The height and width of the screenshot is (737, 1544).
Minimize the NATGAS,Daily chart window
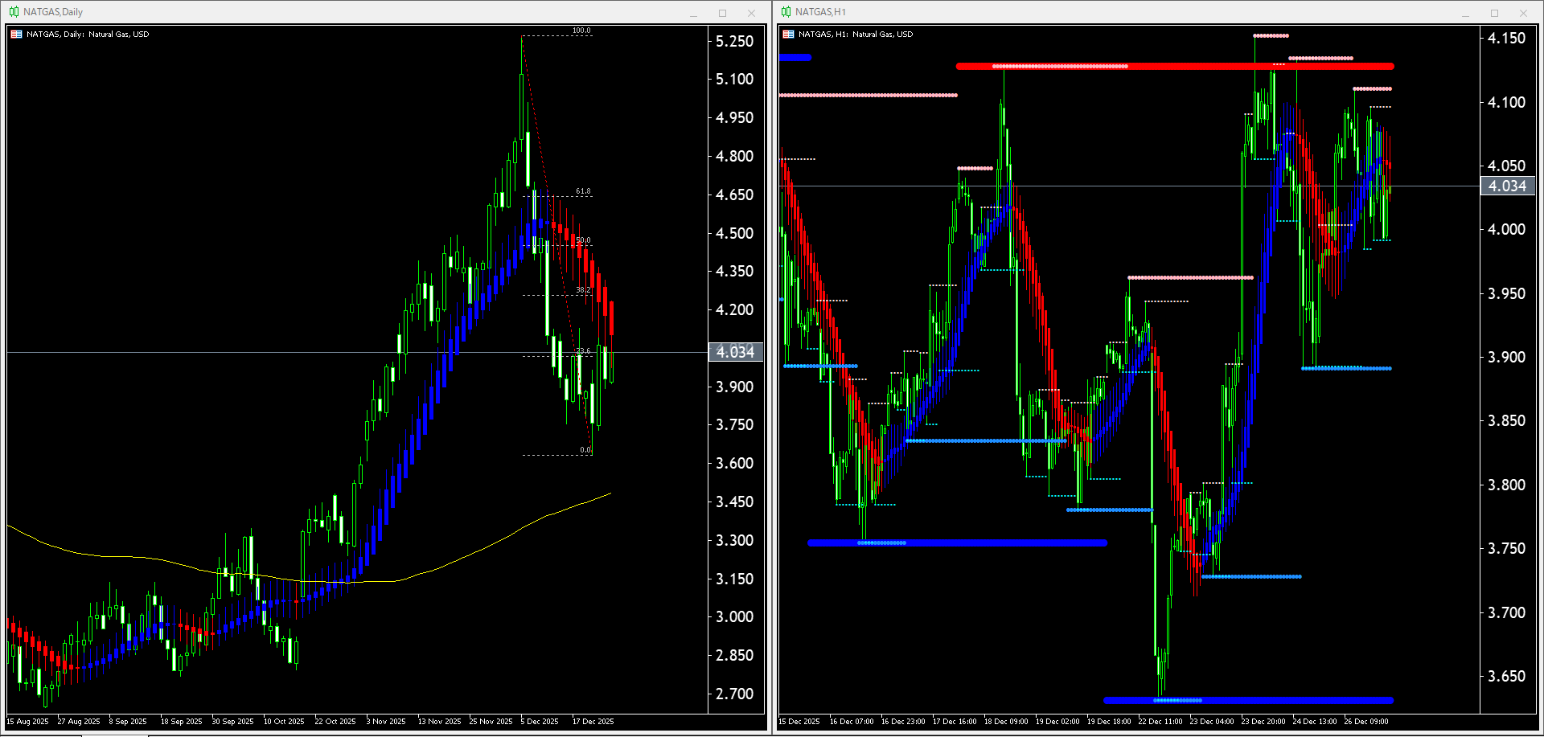coord(693,13)
